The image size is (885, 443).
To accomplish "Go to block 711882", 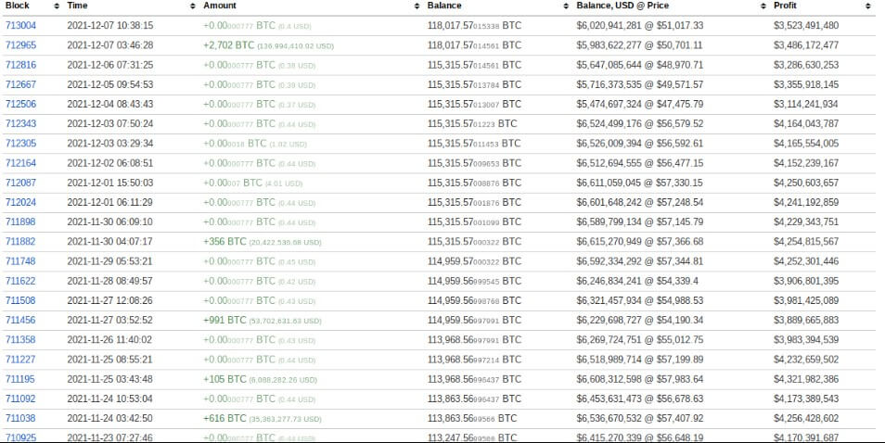I will (20, 241).
